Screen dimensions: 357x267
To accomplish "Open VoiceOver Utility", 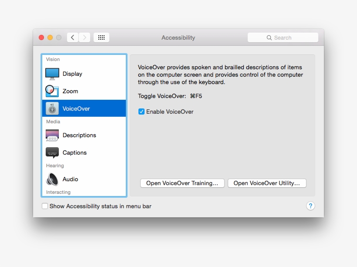I will [267, 183].
